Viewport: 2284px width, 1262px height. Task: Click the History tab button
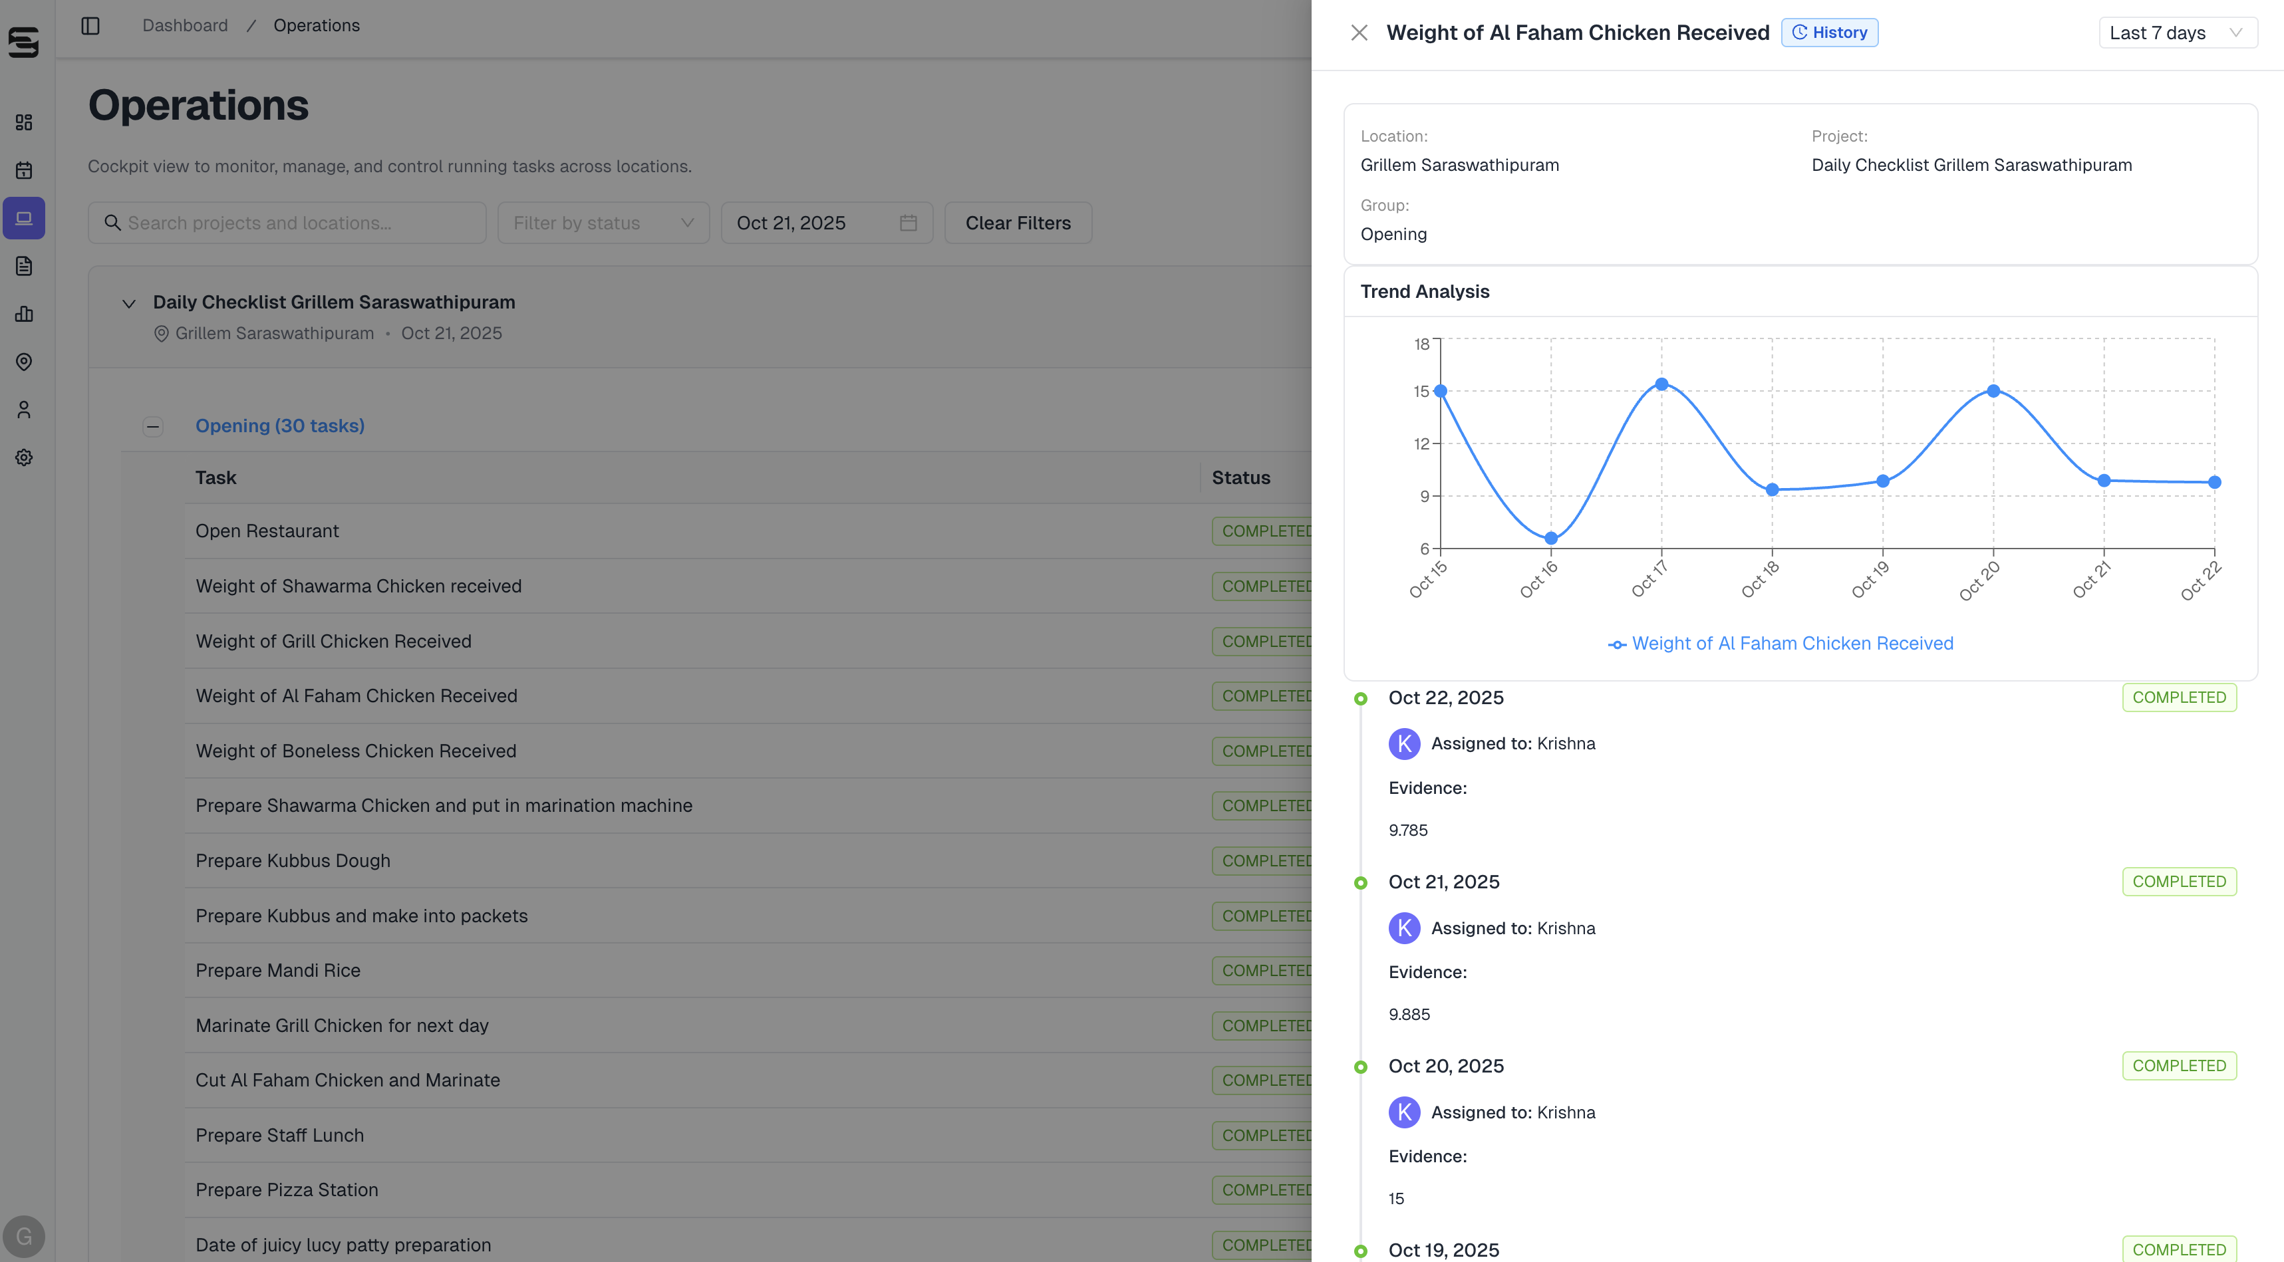pyautogui.click(x=1829, y=33)
